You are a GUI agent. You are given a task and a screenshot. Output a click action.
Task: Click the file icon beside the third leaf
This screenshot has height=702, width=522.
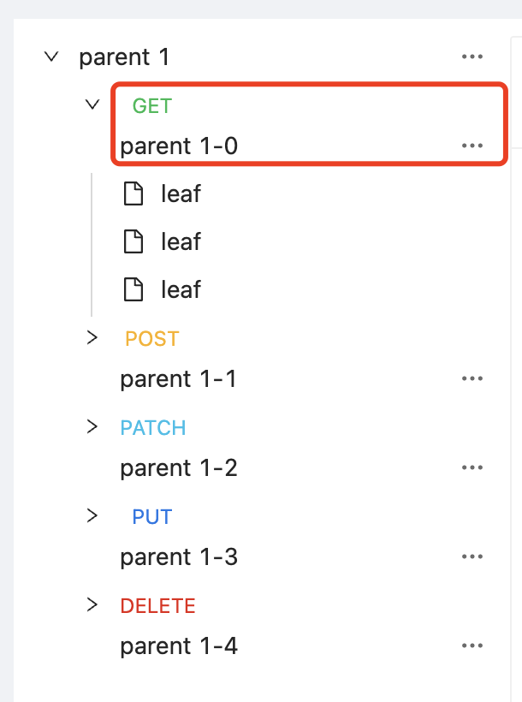point(133,289)
